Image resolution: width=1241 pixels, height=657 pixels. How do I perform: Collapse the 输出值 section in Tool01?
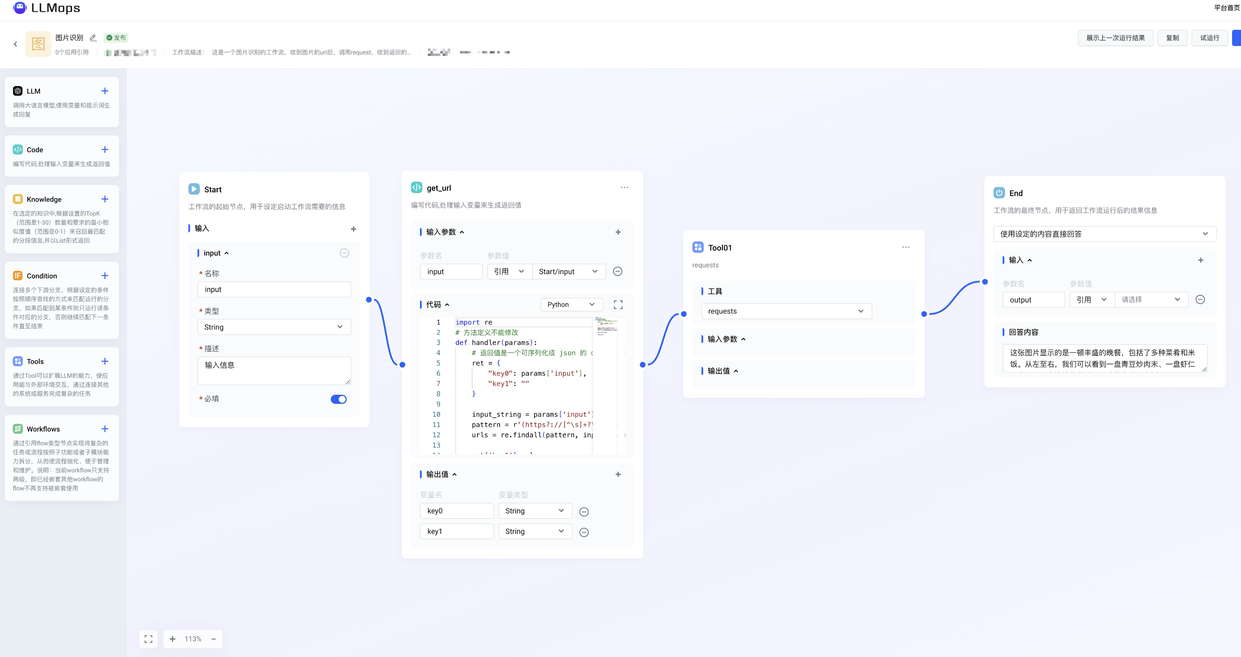coord(736,371)
